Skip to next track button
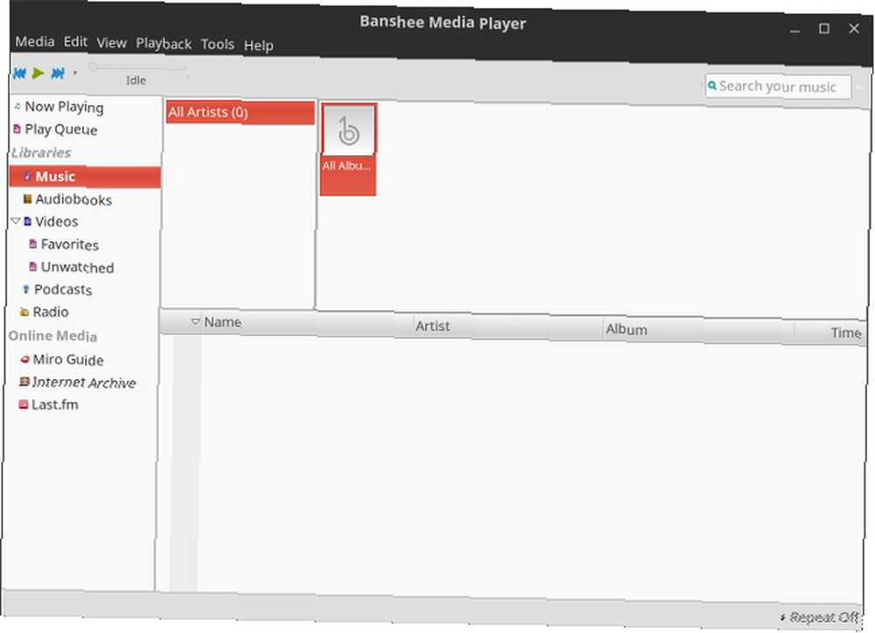The height and width of the screenshot is (633, 875). click(58, 74)
